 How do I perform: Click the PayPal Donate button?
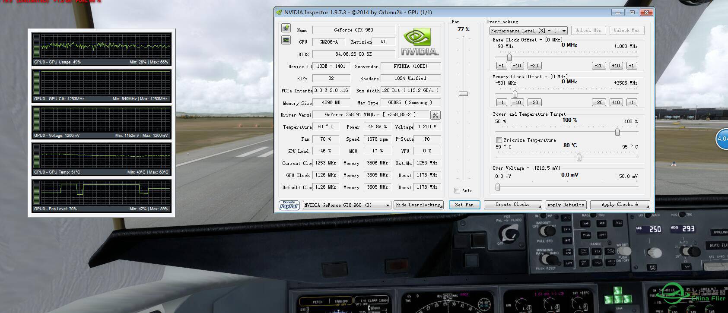coord(289,205)
